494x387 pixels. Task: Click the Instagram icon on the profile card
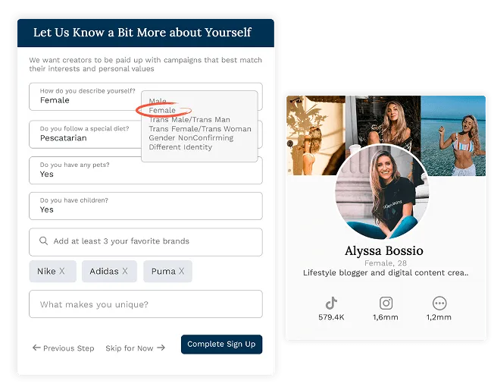tap(386, 303)
